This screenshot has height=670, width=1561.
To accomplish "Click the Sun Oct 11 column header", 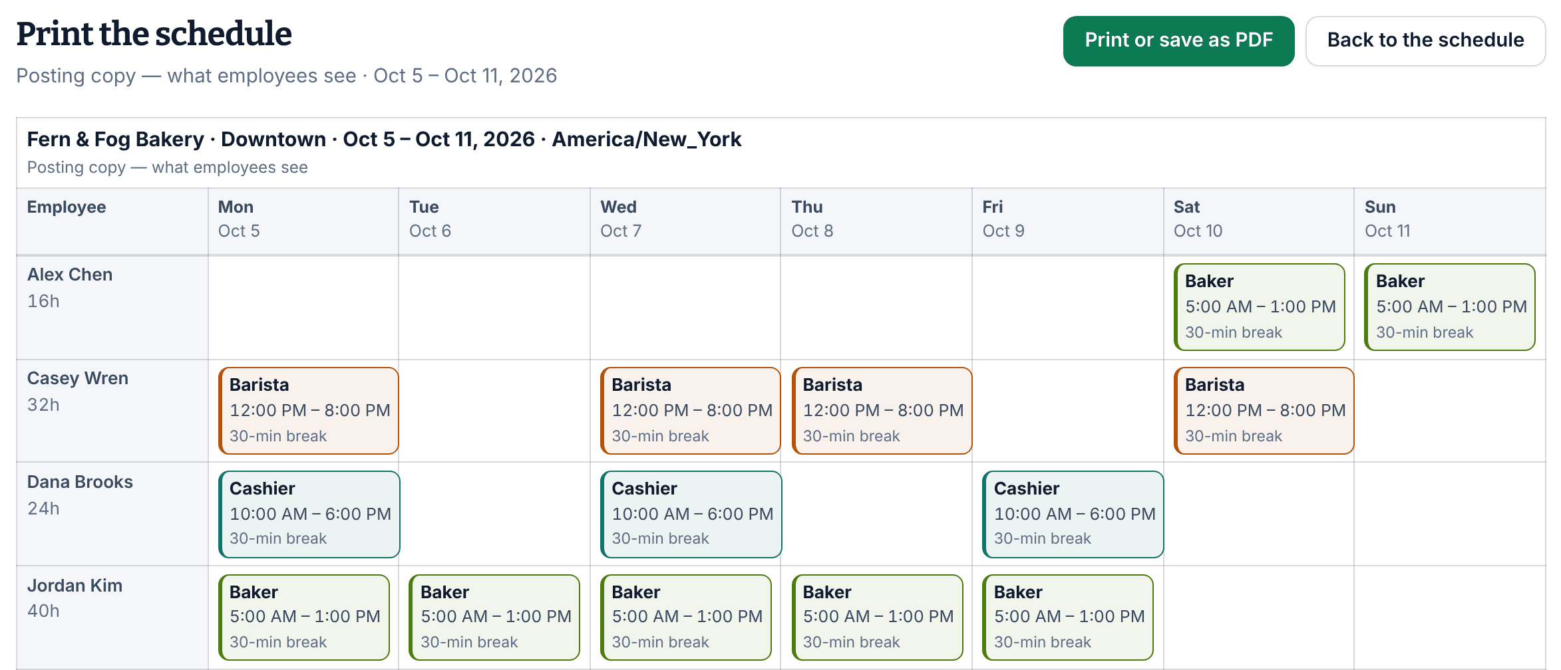I will click(x=1450, y=221).
